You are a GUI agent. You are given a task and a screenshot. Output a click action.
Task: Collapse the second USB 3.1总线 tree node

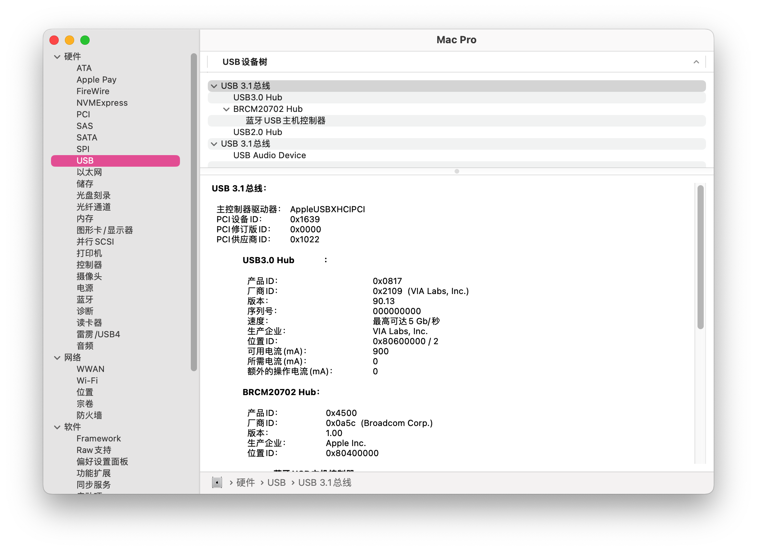point(214,144)
